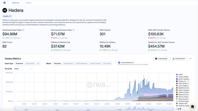Viewport: 198px width, 111px height.
Task: Switch metric to Transfer Volume
Action: coord(95,64)
